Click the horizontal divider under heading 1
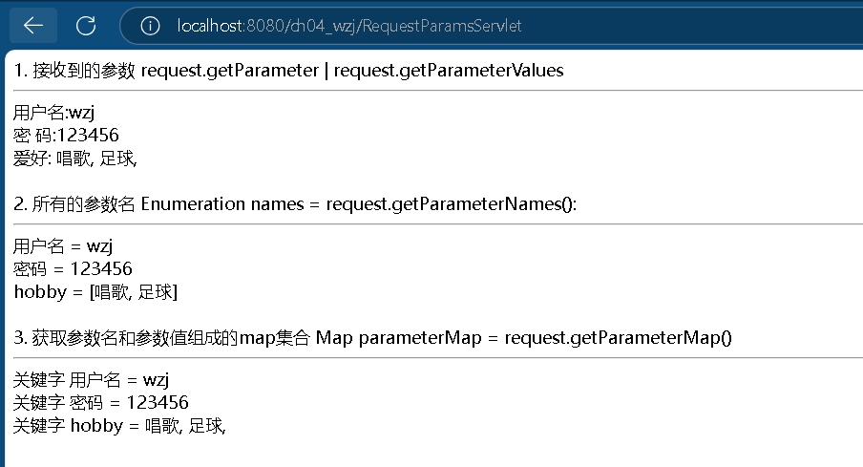 point(431,90)
